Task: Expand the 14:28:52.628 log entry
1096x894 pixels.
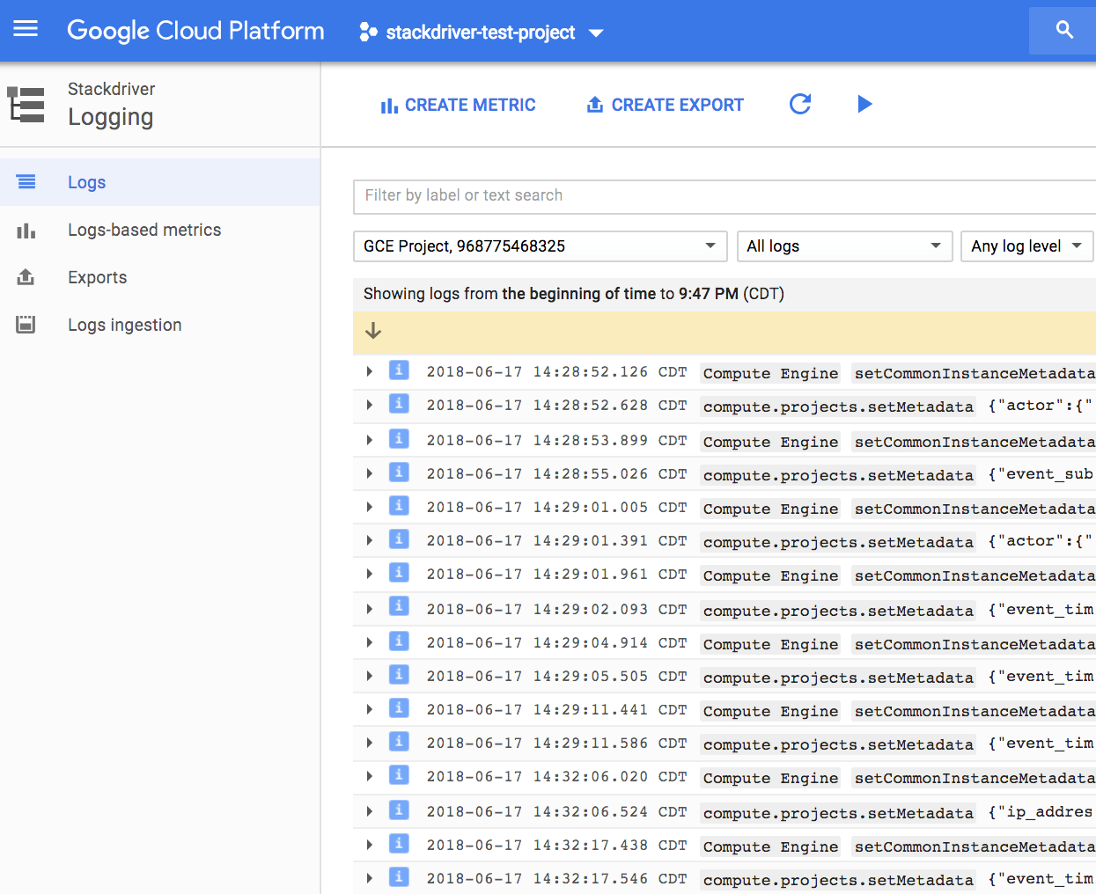Action: pyautogui.click(x=370, y=406)
